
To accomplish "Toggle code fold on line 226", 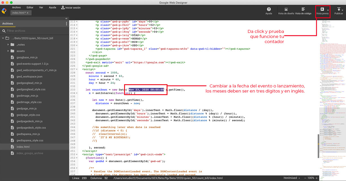I will (77, 69).
